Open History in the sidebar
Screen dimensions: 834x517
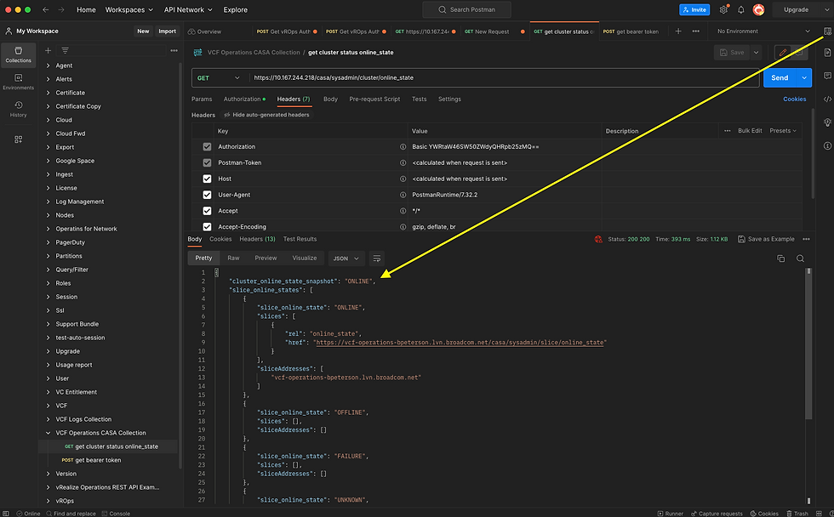pos(19,109)
